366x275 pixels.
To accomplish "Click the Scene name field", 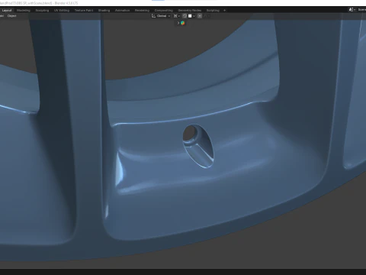I will (x=361, y=10).
